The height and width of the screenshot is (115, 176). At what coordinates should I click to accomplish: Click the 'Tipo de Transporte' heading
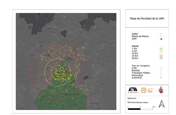141,66
